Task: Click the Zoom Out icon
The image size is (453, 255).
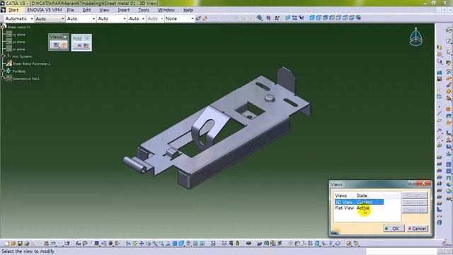Action: click(161, 244)
